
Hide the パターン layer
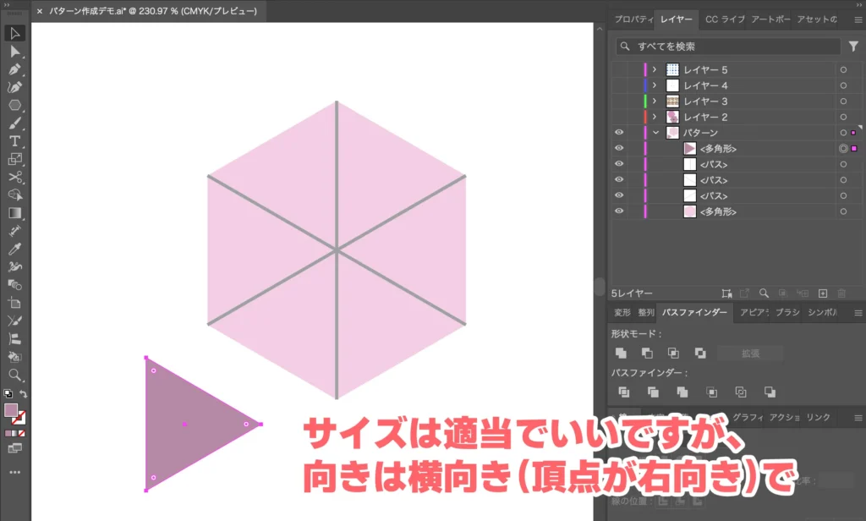[x=620, y=132]
